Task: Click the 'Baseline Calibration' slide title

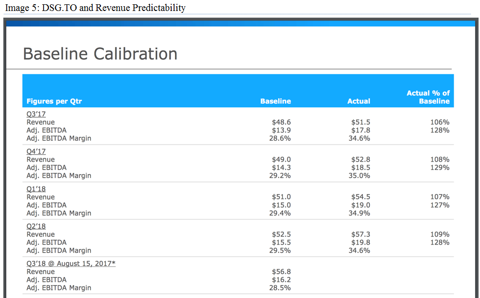Action: [x=100, y=54]
